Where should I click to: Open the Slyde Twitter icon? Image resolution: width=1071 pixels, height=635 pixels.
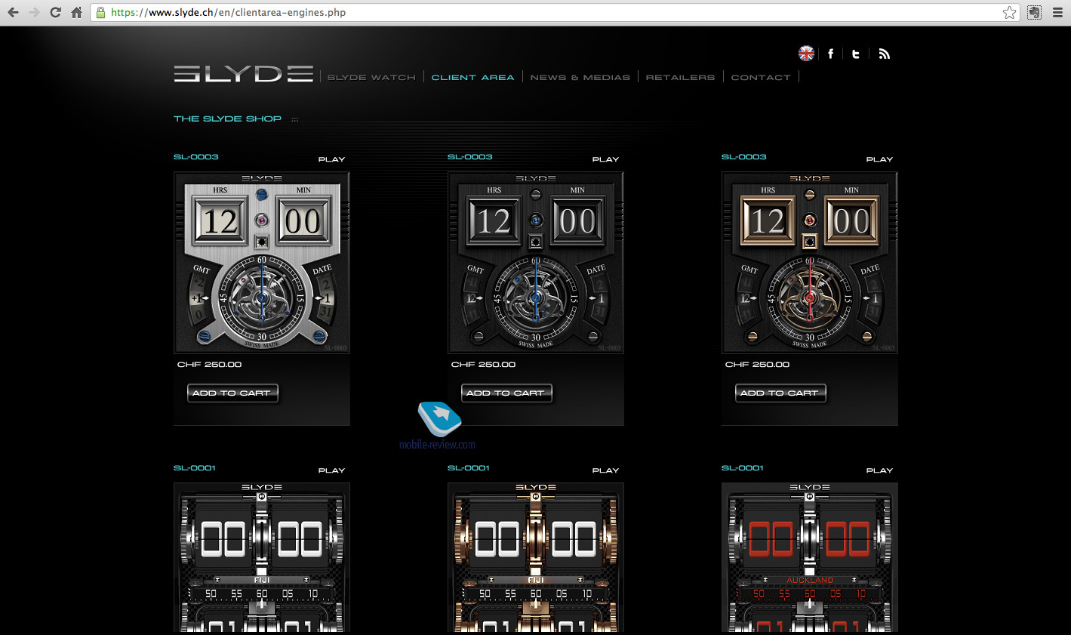(856, 54)
